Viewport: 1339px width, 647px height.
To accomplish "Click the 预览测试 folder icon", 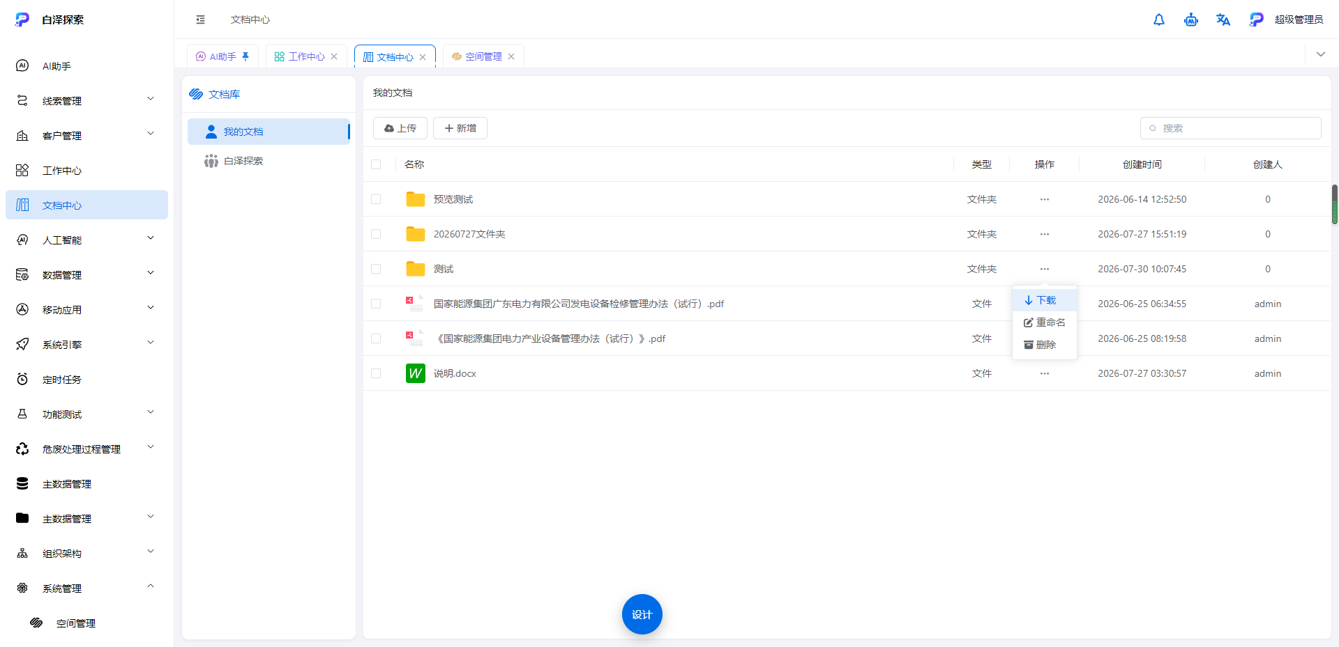I will click(x=416, y=199).
